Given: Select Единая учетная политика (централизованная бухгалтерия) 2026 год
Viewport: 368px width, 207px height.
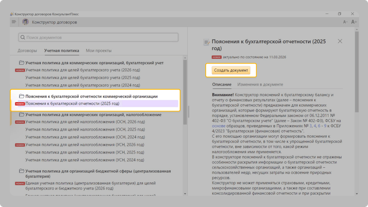Looking at the screenshot, I should tap(90, 186).
